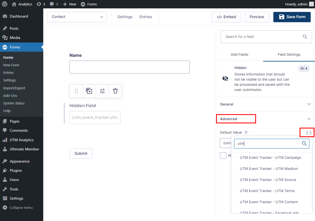Open the Contact form switcher dropdown
This screenshot has height=221, width=315.
77,17
